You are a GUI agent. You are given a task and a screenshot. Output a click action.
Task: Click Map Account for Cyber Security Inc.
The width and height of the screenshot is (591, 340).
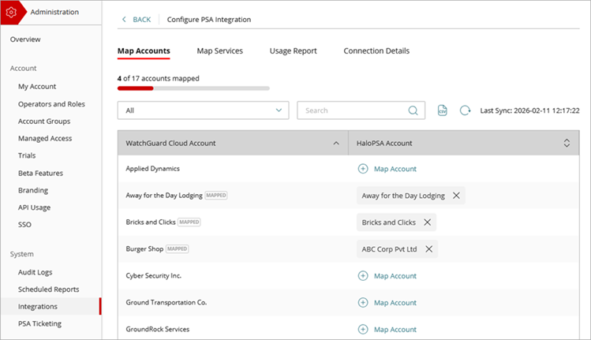point(395,276)
